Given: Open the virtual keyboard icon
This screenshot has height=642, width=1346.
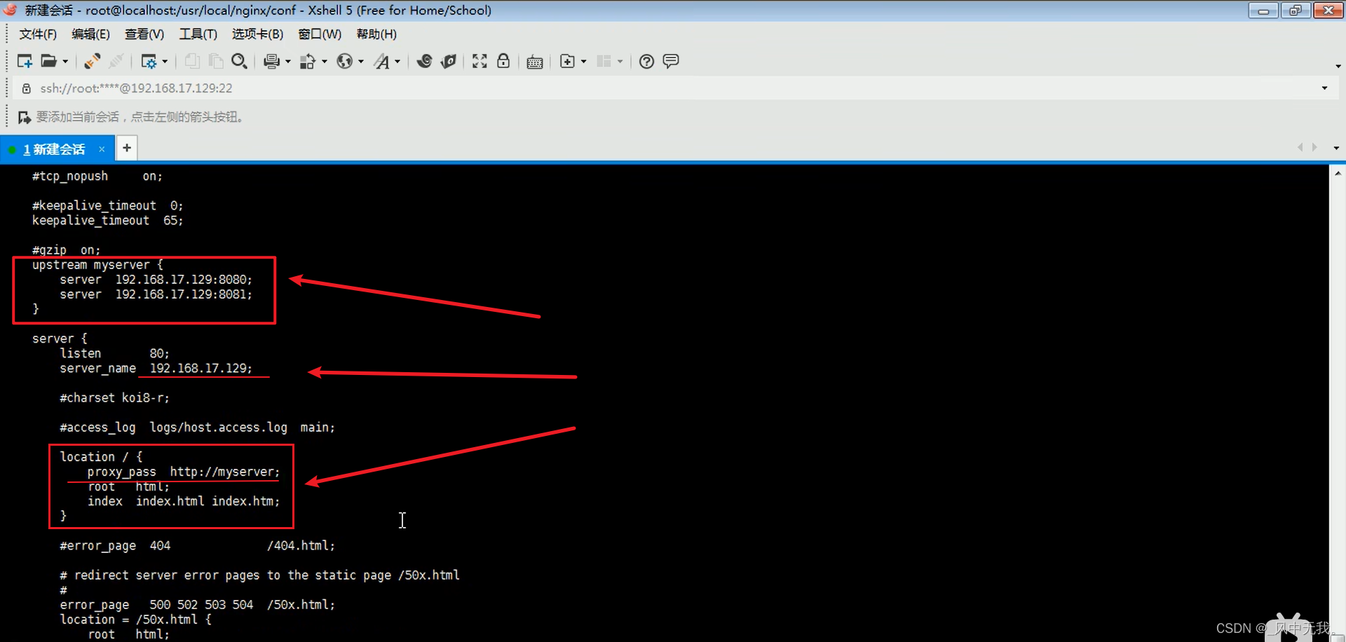Looking at the screenshot, I should [x=535, y=62].
